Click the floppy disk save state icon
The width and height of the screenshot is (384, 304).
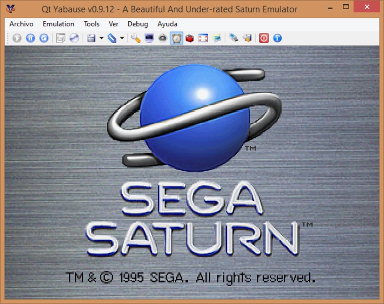click(x=91, y=38)
